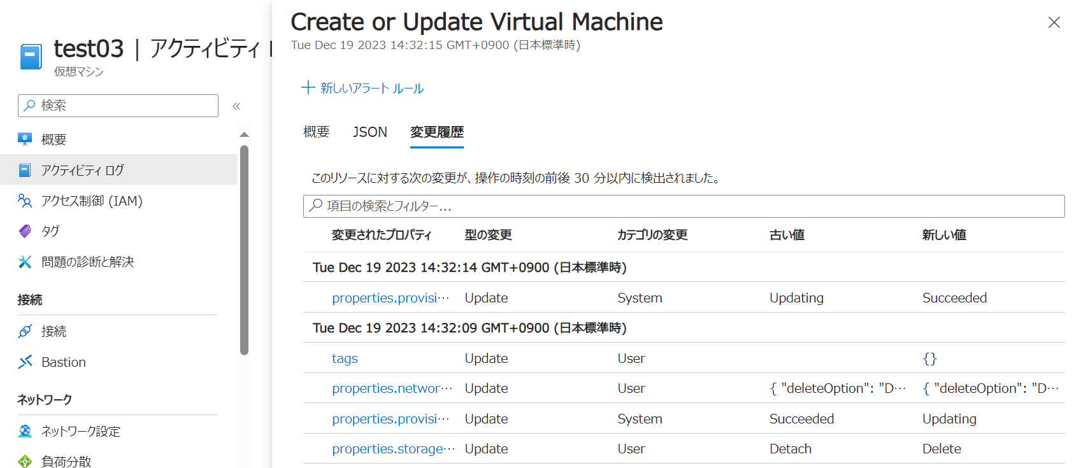Click the 型の変更 column header

point(489,235)
